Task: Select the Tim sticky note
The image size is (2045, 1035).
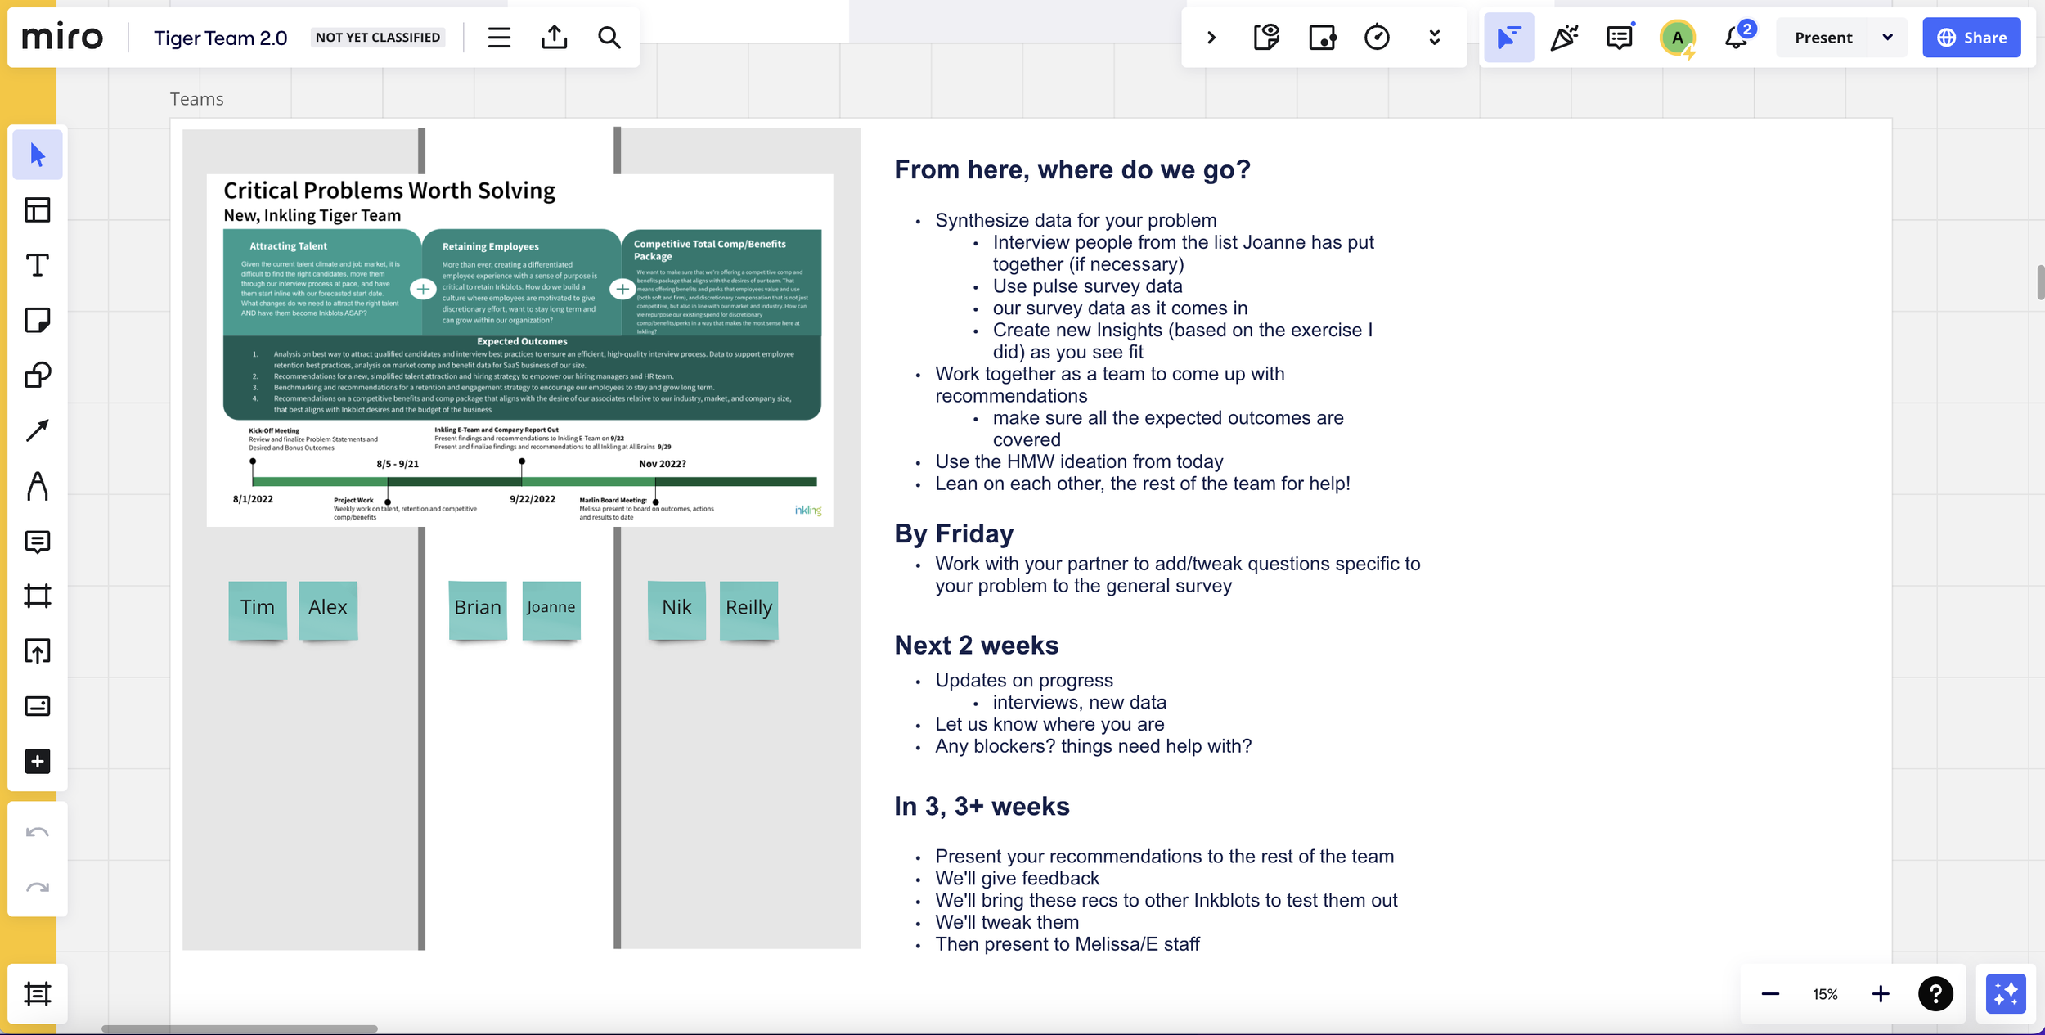Action: tap(258, 610)
